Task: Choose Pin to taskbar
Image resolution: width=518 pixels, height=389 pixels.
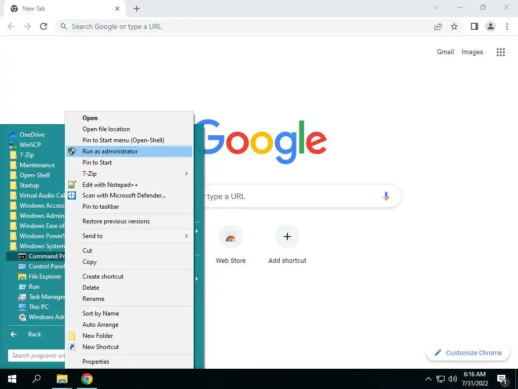Action: point(129,207)
